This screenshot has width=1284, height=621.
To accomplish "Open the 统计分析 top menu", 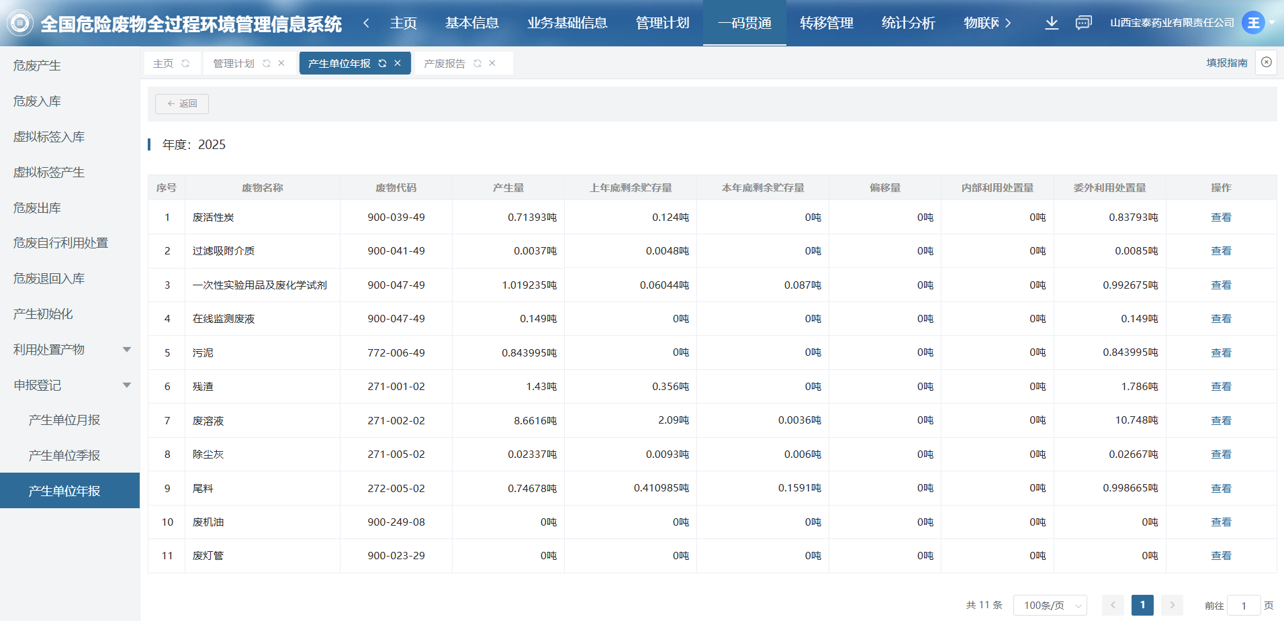I will click(x=909, y=23).
